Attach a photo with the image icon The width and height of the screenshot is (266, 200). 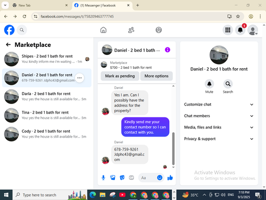[113, 178]
